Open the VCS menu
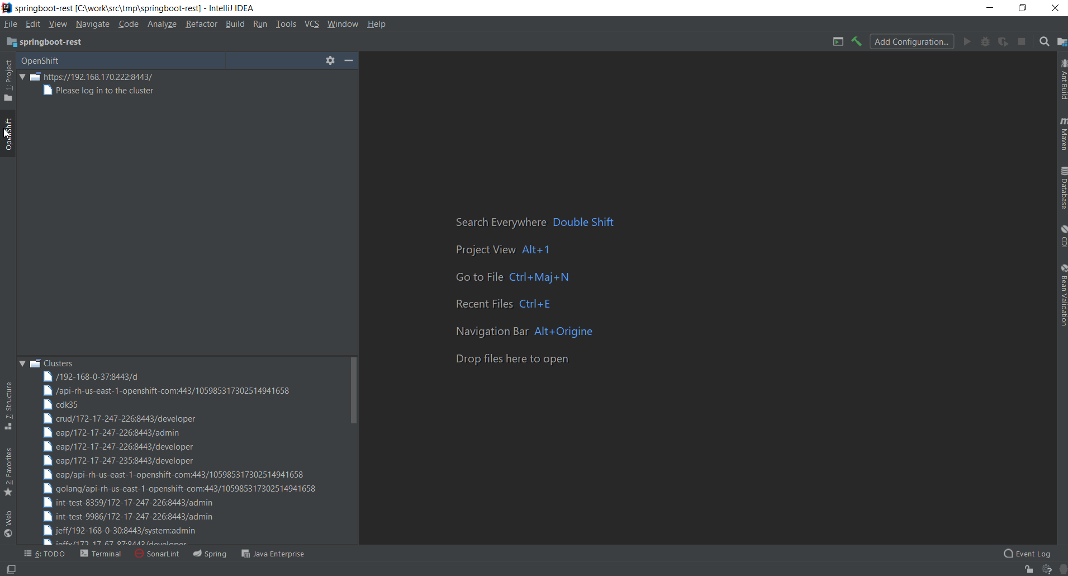 click(311, 24)
